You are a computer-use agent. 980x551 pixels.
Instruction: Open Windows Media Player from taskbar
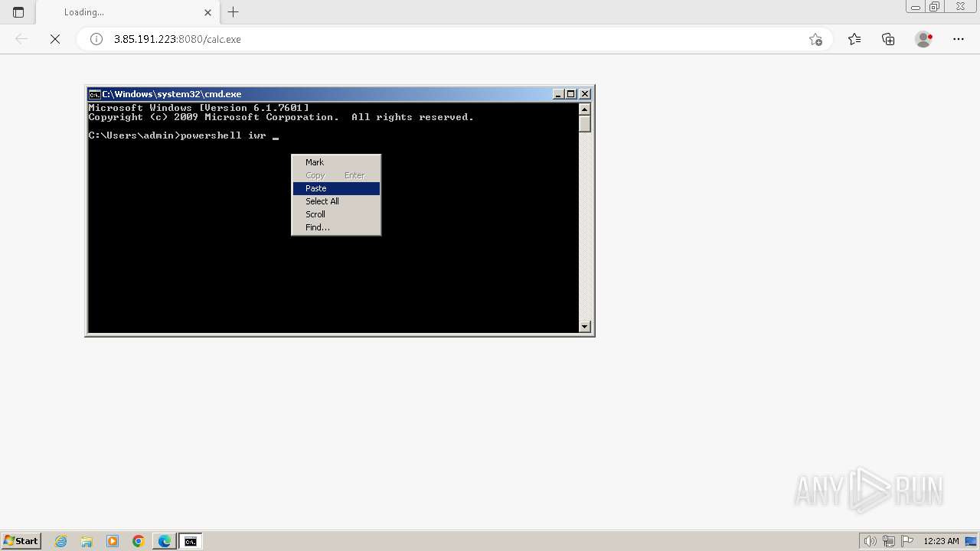[x=113, y=541]
